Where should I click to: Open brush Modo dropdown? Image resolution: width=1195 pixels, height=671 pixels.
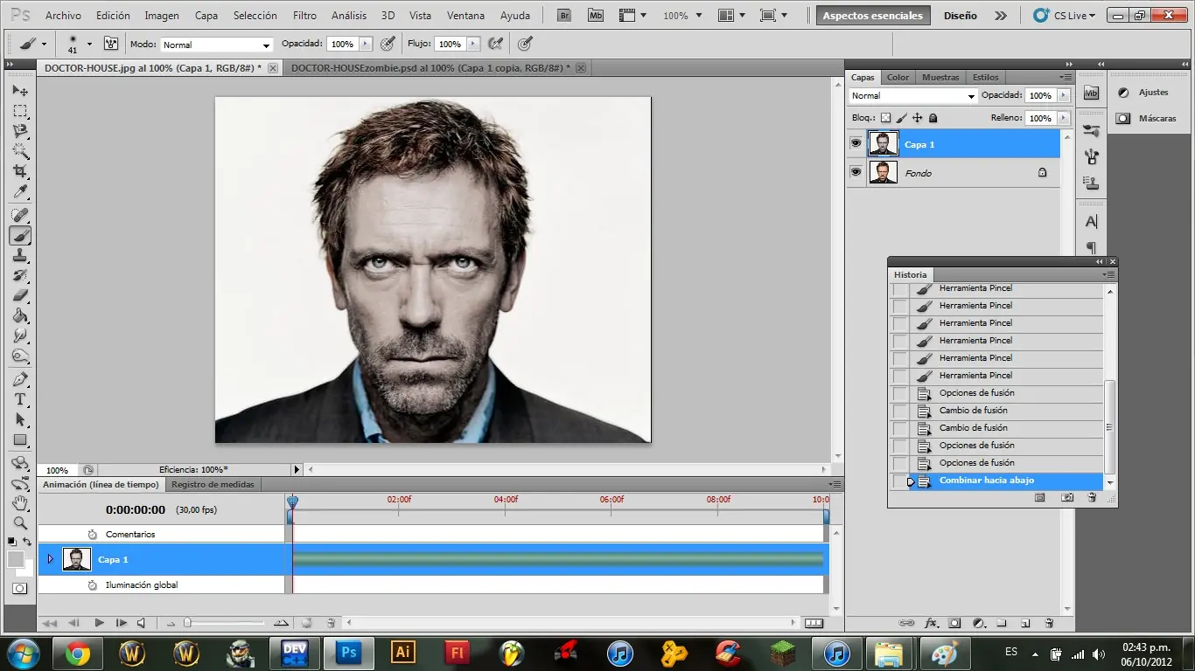point(217,45)
